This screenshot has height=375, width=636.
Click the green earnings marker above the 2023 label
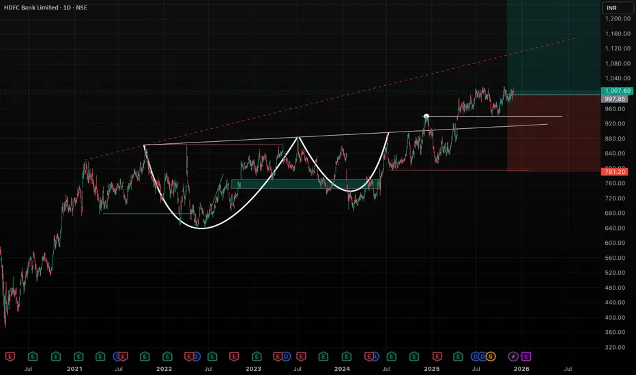257,357
